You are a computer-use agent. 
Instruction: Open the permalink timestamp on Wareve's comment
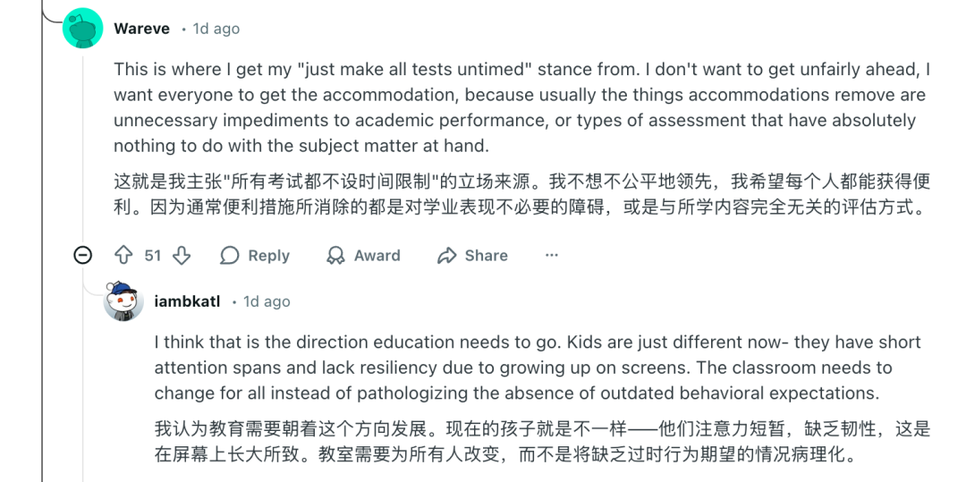point(216,29)
